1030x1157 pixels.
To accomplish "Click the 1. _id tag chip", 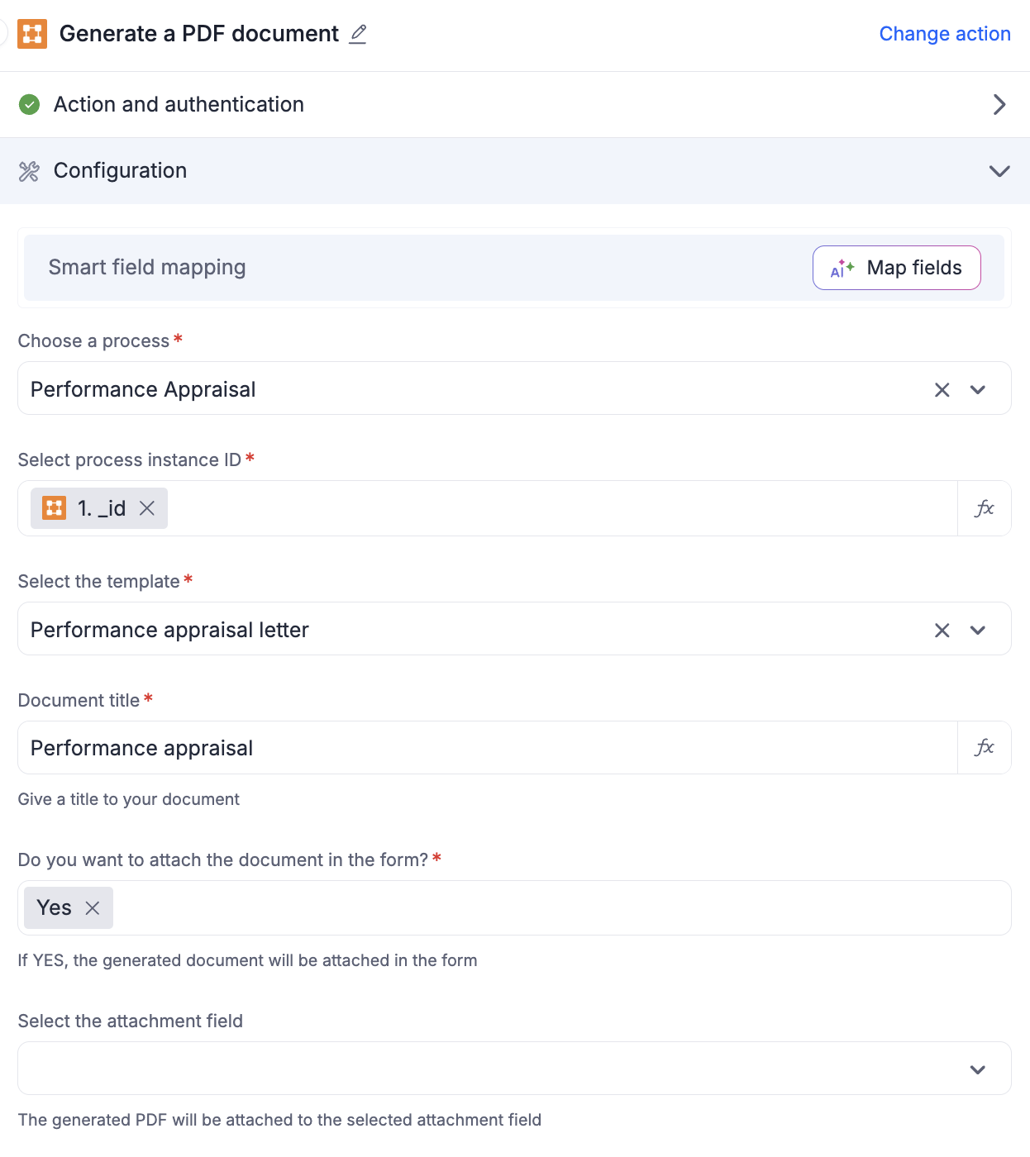I will point(91,508).
